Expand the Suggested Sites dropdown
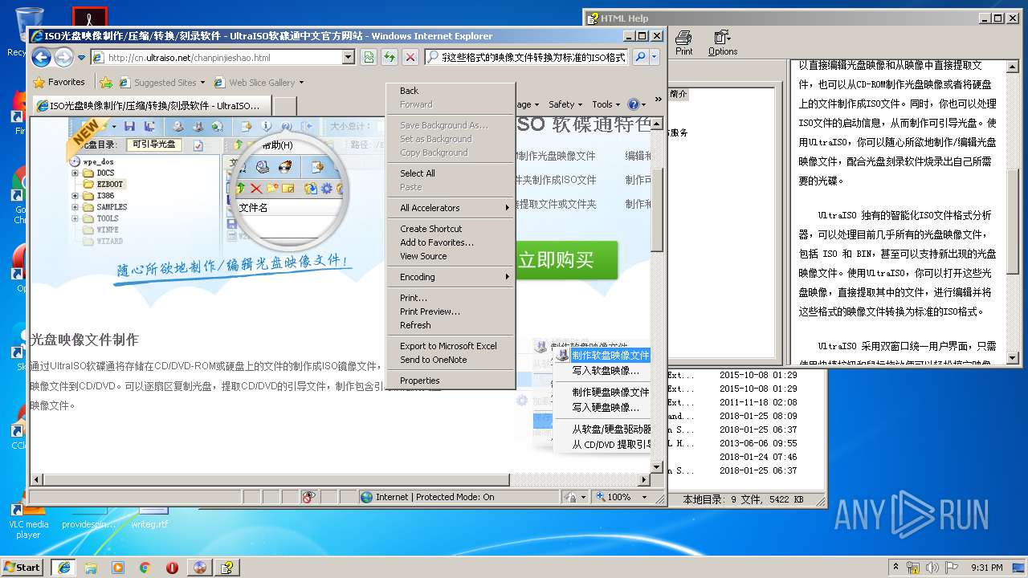The width and height of the screenshot is (1028, 578). (x=202, y=82)
